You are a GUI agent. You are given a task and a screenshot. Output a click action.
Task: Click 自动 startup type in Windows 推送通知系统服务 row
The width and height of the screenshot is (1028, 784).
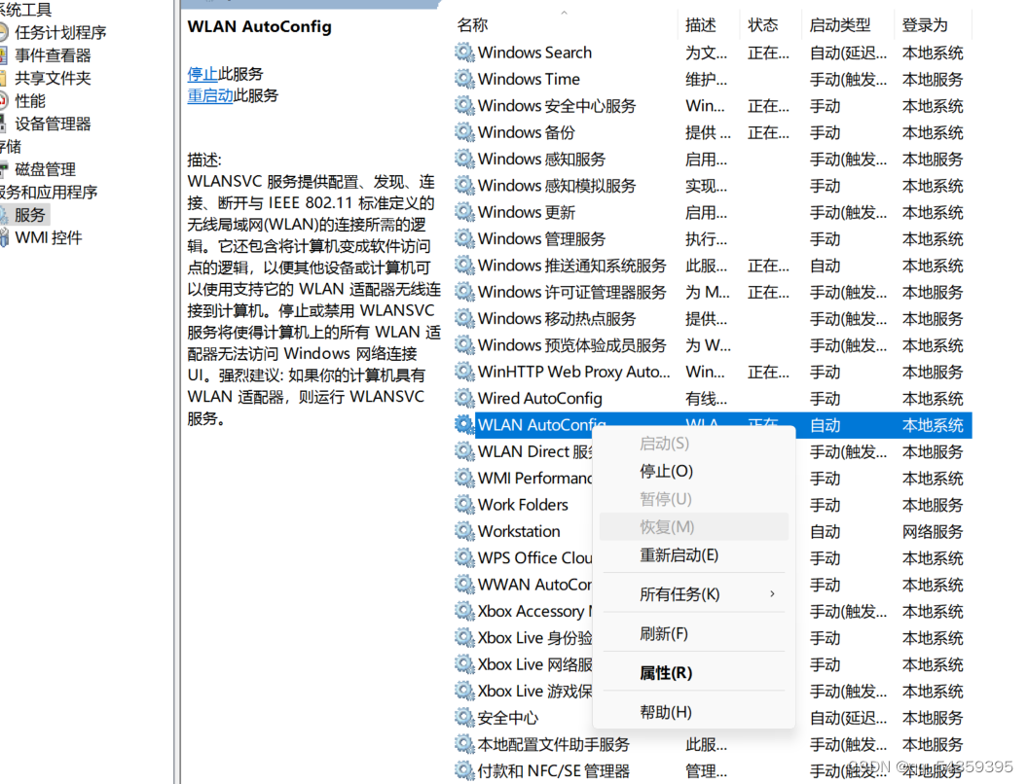click(x=825, y=266)
